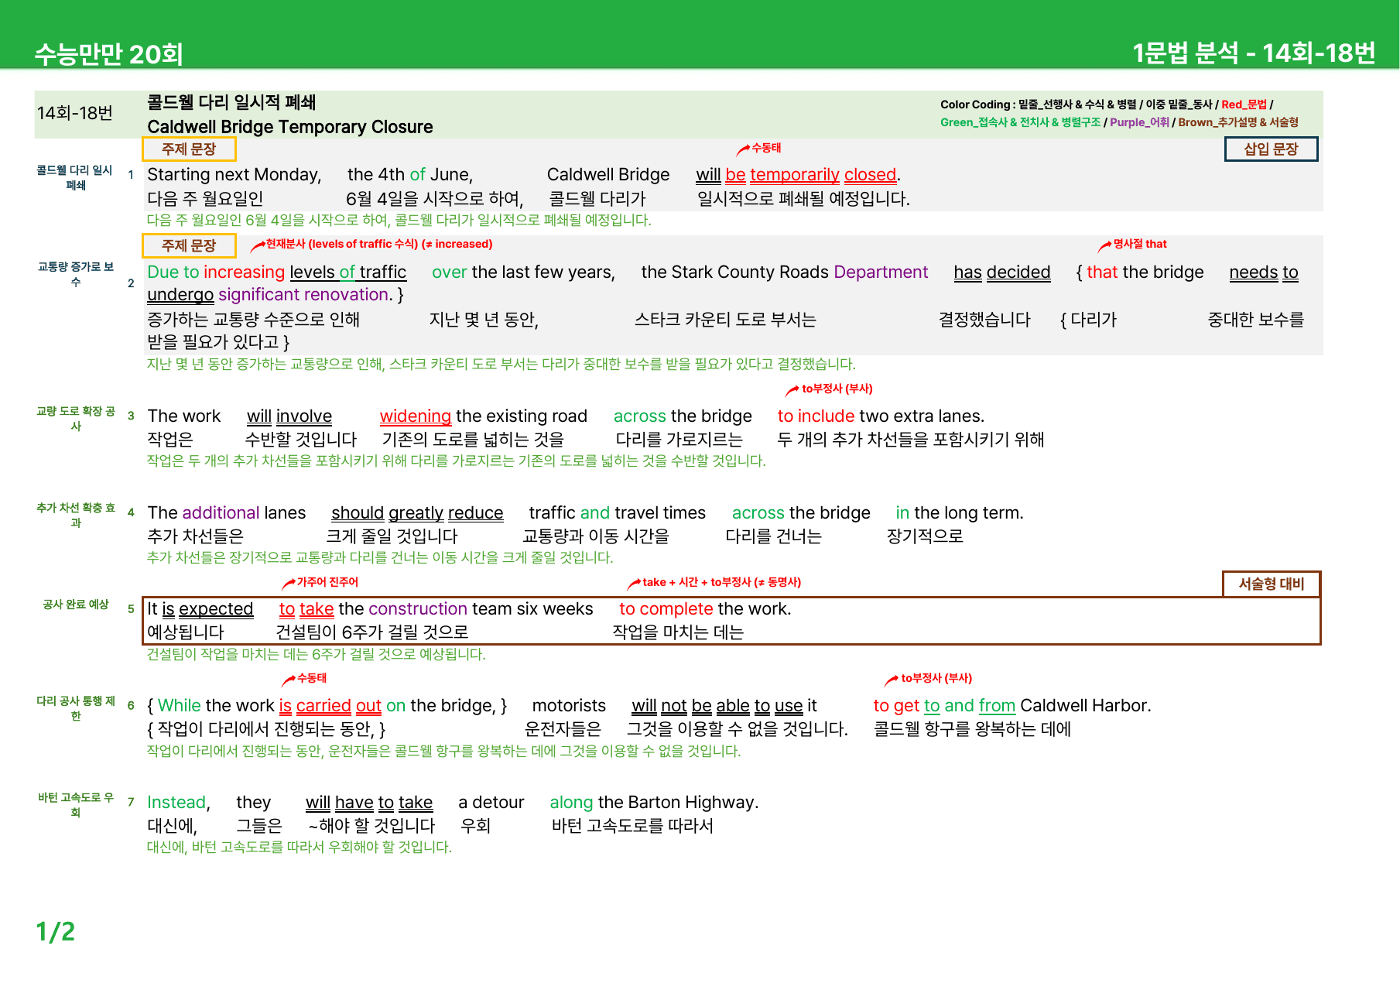Image resolution: width=1400 pixels, height=990 pixels.
Task: Click the Caldwell Bridge Temporary Closure title
Action: point(290,127)
